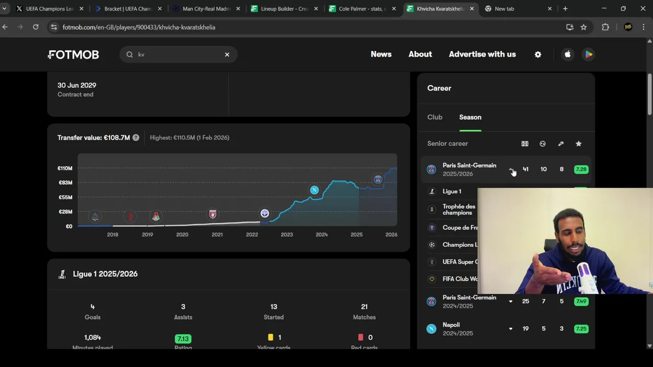Click the 1,084 minutes played value
This screenshot has width=653, height=367.
(x=92, y=337)
